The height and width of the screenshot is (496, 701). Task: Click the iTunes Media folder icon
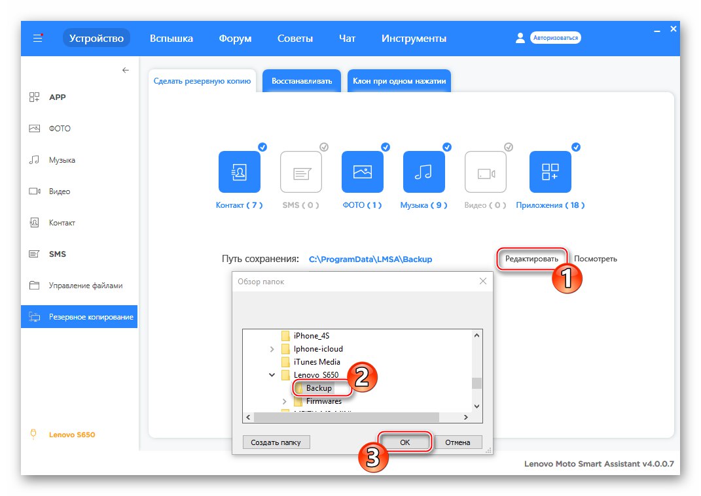[285, 361]
